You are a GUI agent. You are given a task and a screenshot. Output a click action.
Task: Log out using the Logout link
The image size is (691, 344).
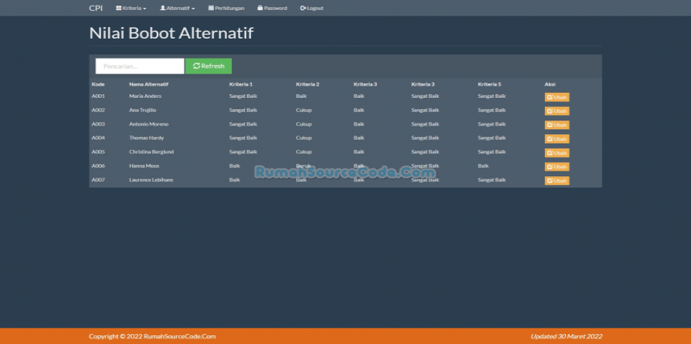(x=312, y=8)
